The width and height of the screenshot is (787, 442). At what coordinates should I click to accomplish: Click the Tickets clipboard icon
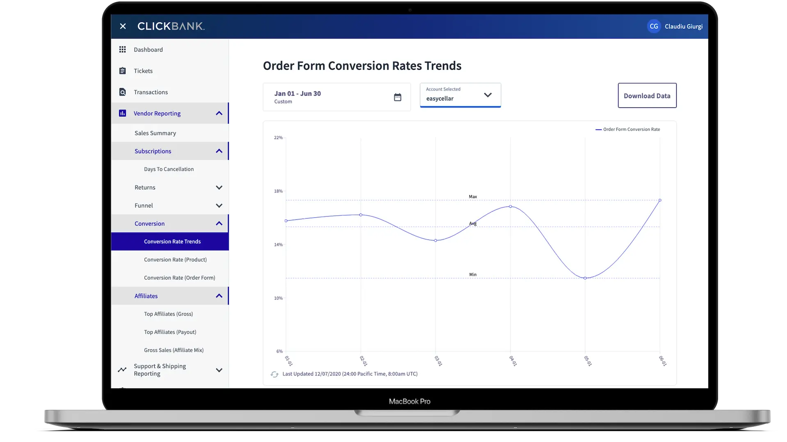coord(122,71)
